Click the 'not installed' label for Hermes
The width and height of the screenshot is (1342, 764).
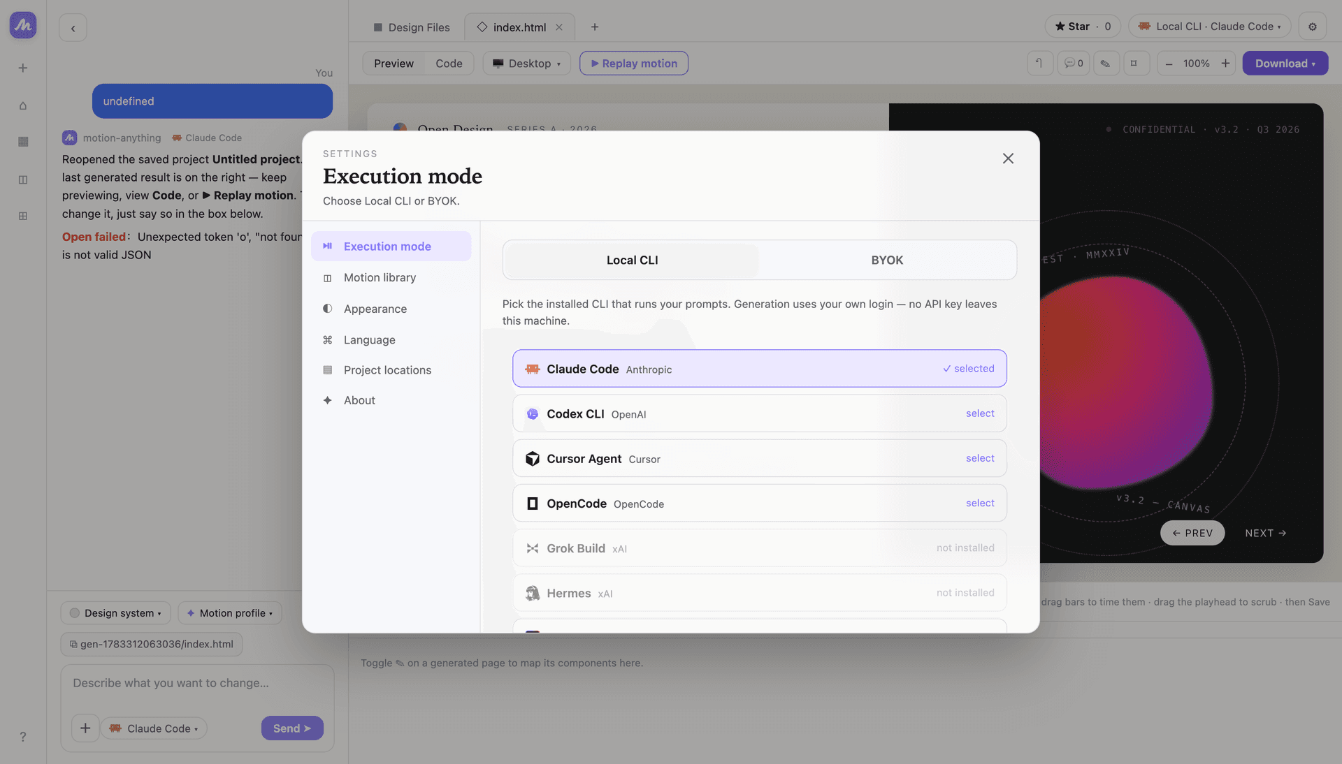(965, 593)
